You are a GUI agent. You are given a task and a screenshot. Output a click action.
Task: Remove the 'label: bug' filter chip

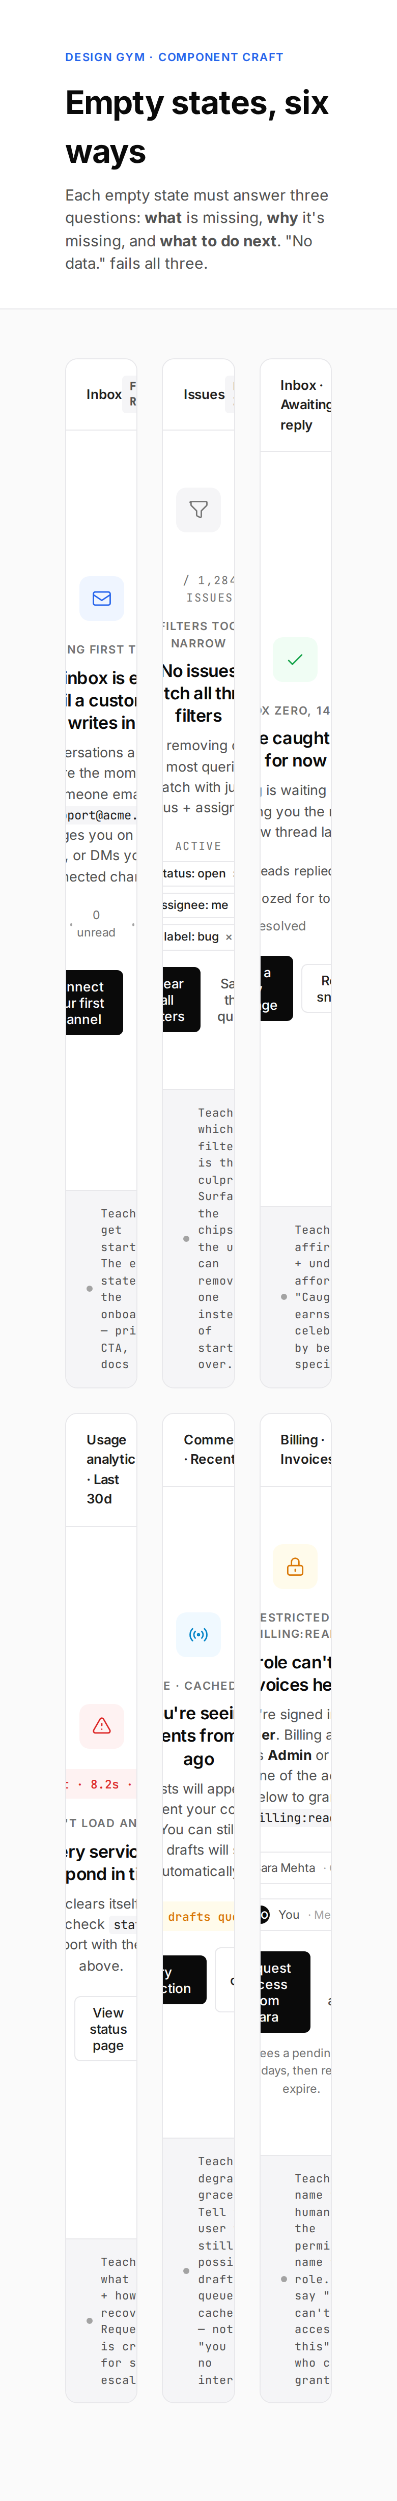229,937
